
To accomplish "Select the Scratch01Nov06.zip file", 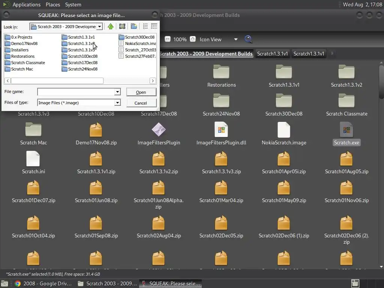I will click(346, 192).
